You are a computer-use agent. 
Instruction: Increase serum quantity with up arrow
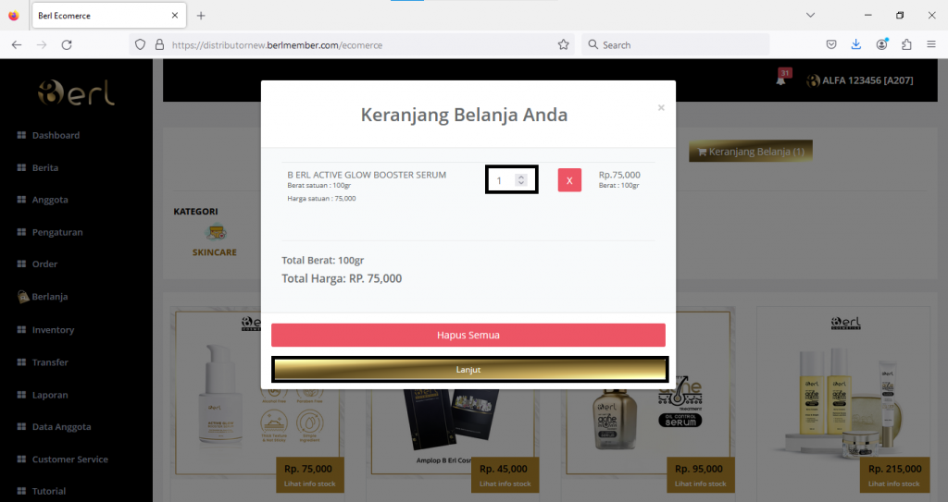(521, 177)
